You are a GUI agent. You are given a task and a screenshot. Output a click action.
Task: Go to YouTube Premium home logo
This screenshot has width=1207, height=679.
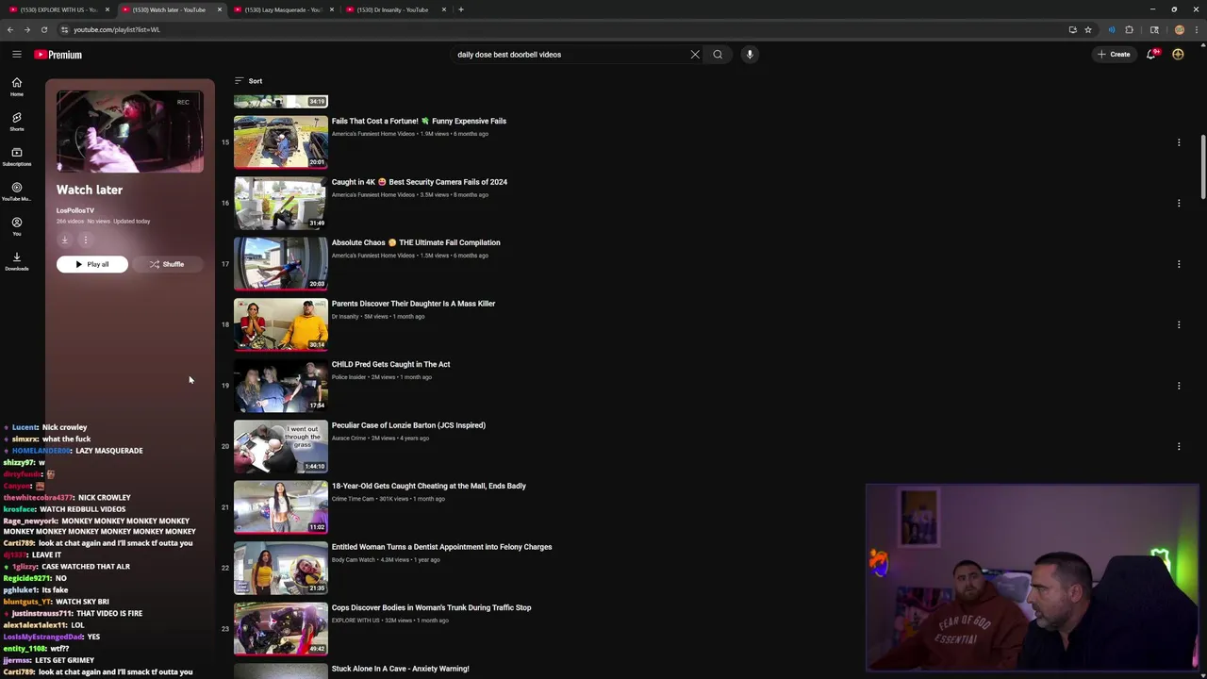pyautogui.click(x=58, y=55)
